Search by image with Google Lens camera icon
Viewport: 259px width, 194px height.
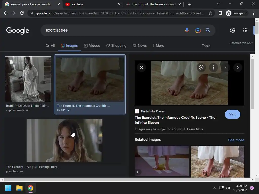[198, 30]
